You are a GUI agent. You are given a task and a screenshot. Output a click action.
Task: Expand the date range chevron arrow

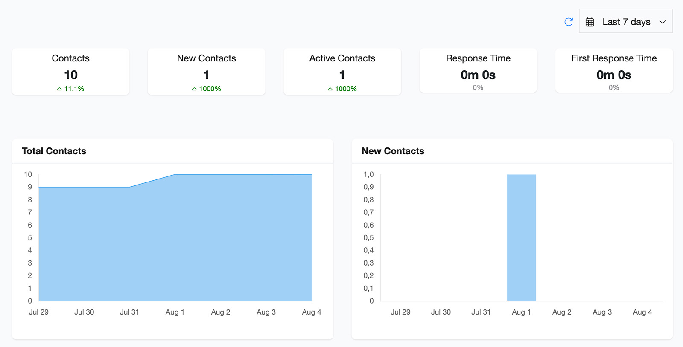point(663,22)
